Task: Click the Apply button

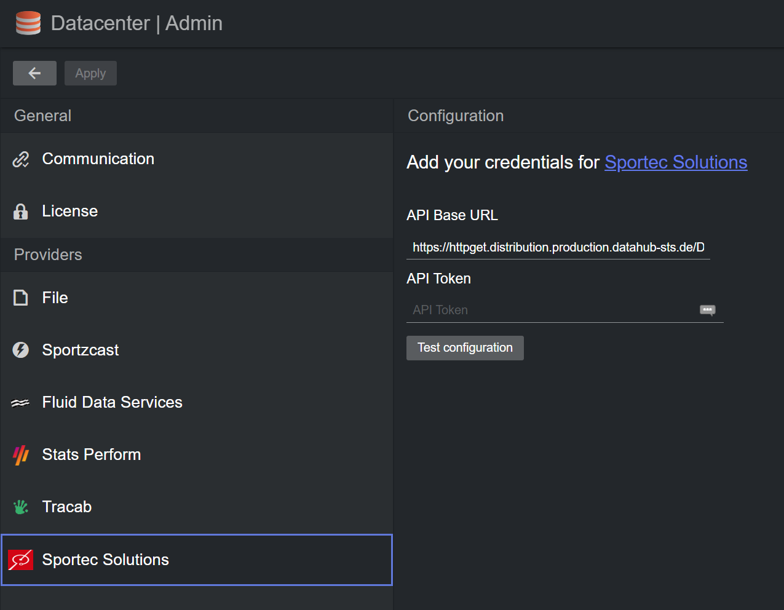Action: [90, 73]
